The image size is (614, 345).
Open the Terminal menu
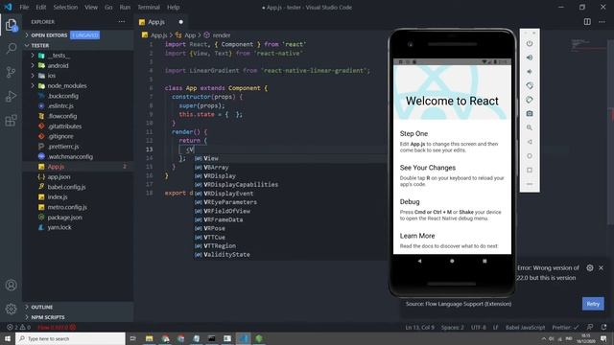click(149, 7)
